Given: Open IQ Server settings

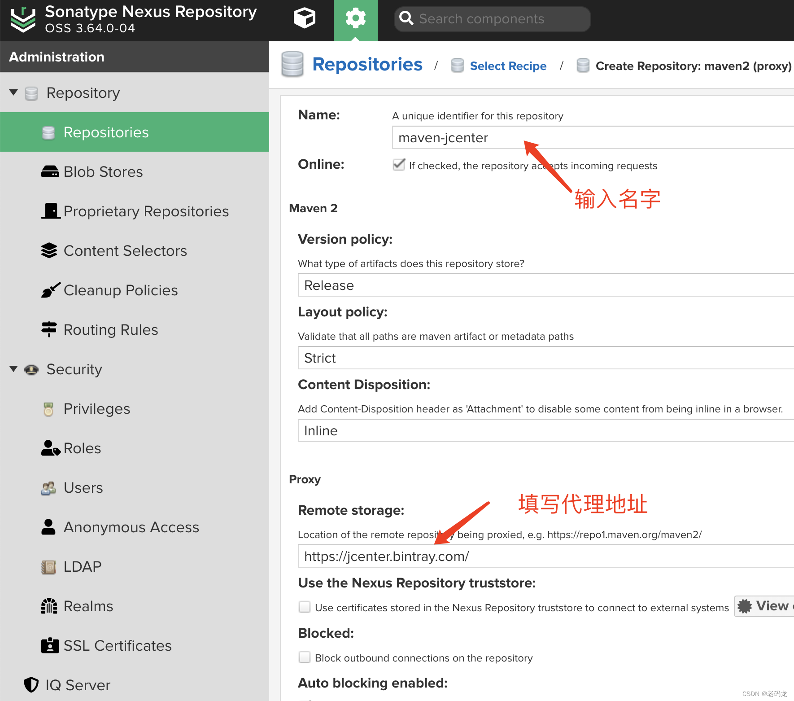Looking at the screenshot, I should pyautogui.click(x=135, y=685).
